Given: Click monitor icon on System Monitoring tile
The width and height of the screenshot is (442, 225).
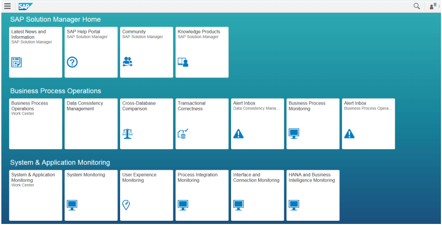Looking at the screenshot, I should pos(72,205).
